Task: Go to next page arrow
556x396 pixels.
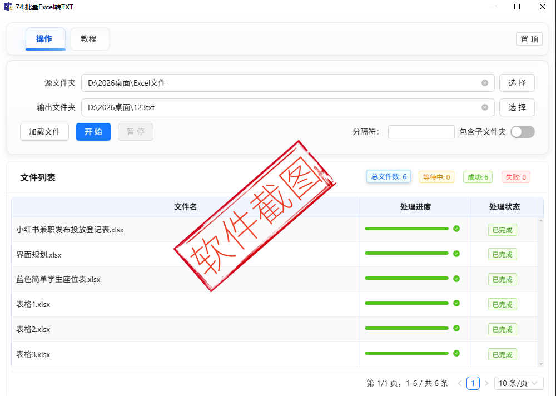Action: [x=487, y=383]
